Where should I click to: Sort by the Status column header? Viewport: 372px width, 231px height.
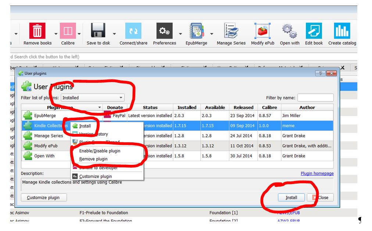pyautogui.click(x=150, y=107)
